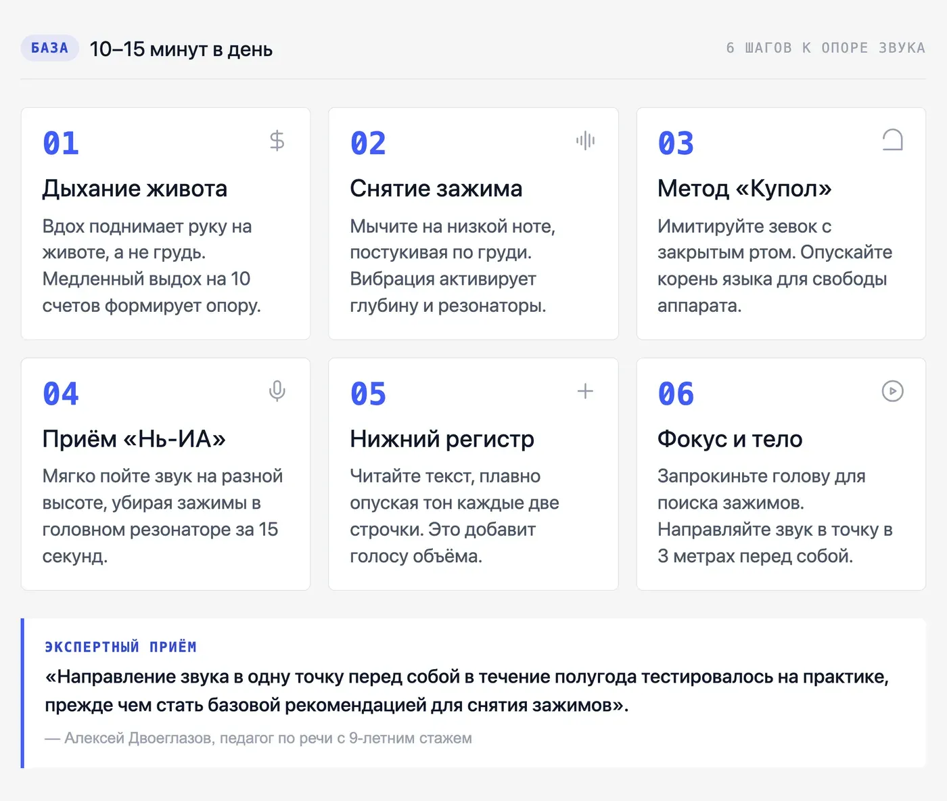Click the number 04
Viewport: 947px width, 801px height.
pos(61,394)
